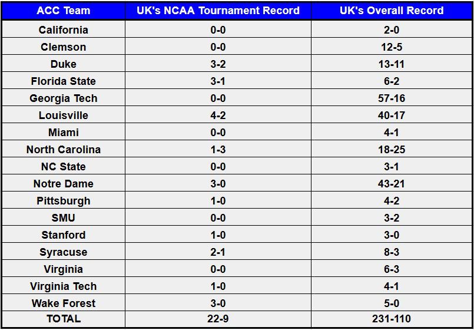Click the ACC Team column header

click(x=63, y=11)
